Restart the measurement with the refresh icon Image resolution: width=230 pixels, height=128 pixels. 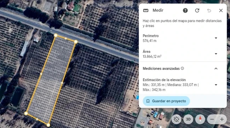tap(197, 10)
